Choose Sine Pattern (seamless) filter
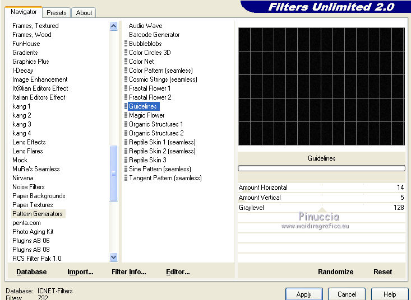This screenshot has width=411, height=300. [x=160, y=169]
